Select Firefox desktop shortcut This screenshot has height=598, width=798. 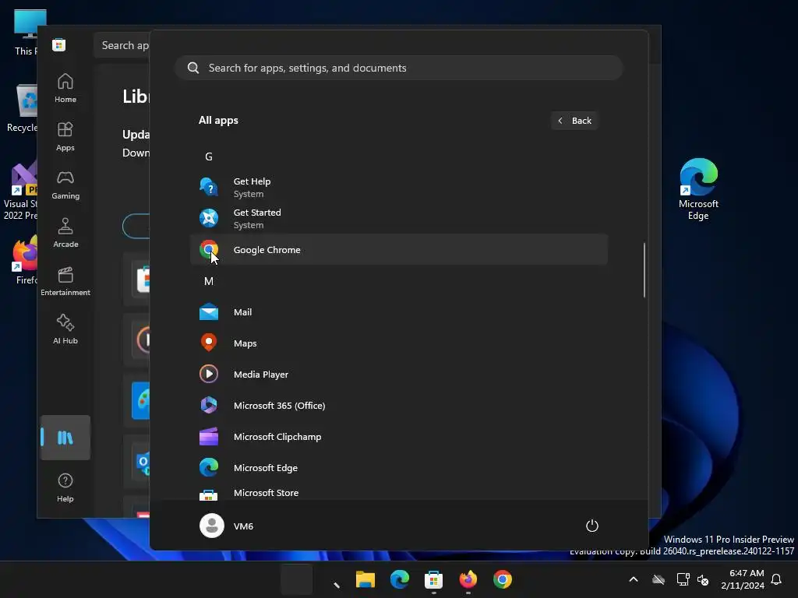tap(24, 260)
